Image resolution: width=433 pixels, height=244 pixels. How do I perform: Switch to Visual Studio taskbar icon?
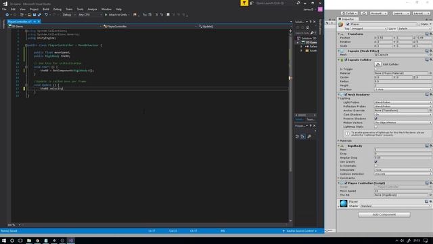point(70,241)
